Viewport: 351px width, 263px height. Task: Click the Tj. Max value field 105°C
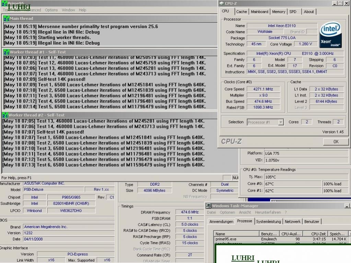[306, 177]
